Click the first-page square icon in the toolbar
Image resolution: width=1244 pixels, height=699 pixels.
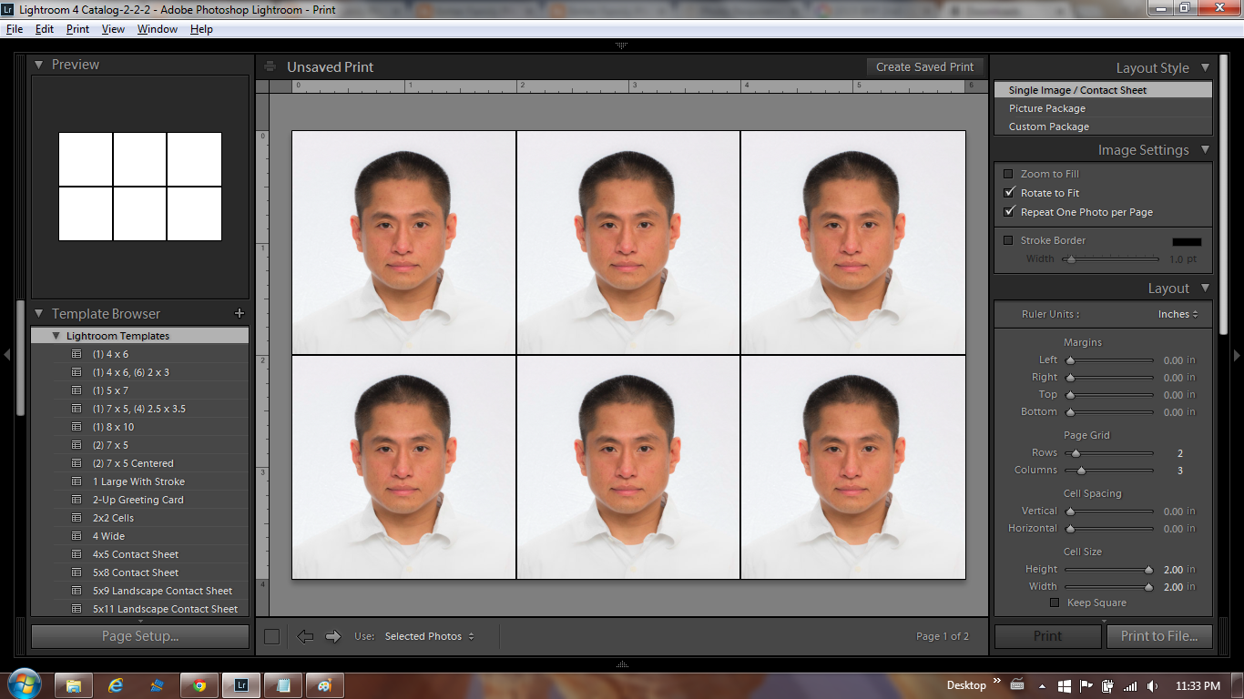[271, 636]
